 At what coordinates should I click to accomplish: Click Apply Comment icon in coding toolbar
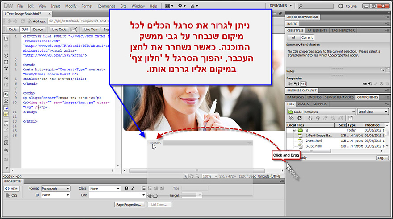[6, 124]
